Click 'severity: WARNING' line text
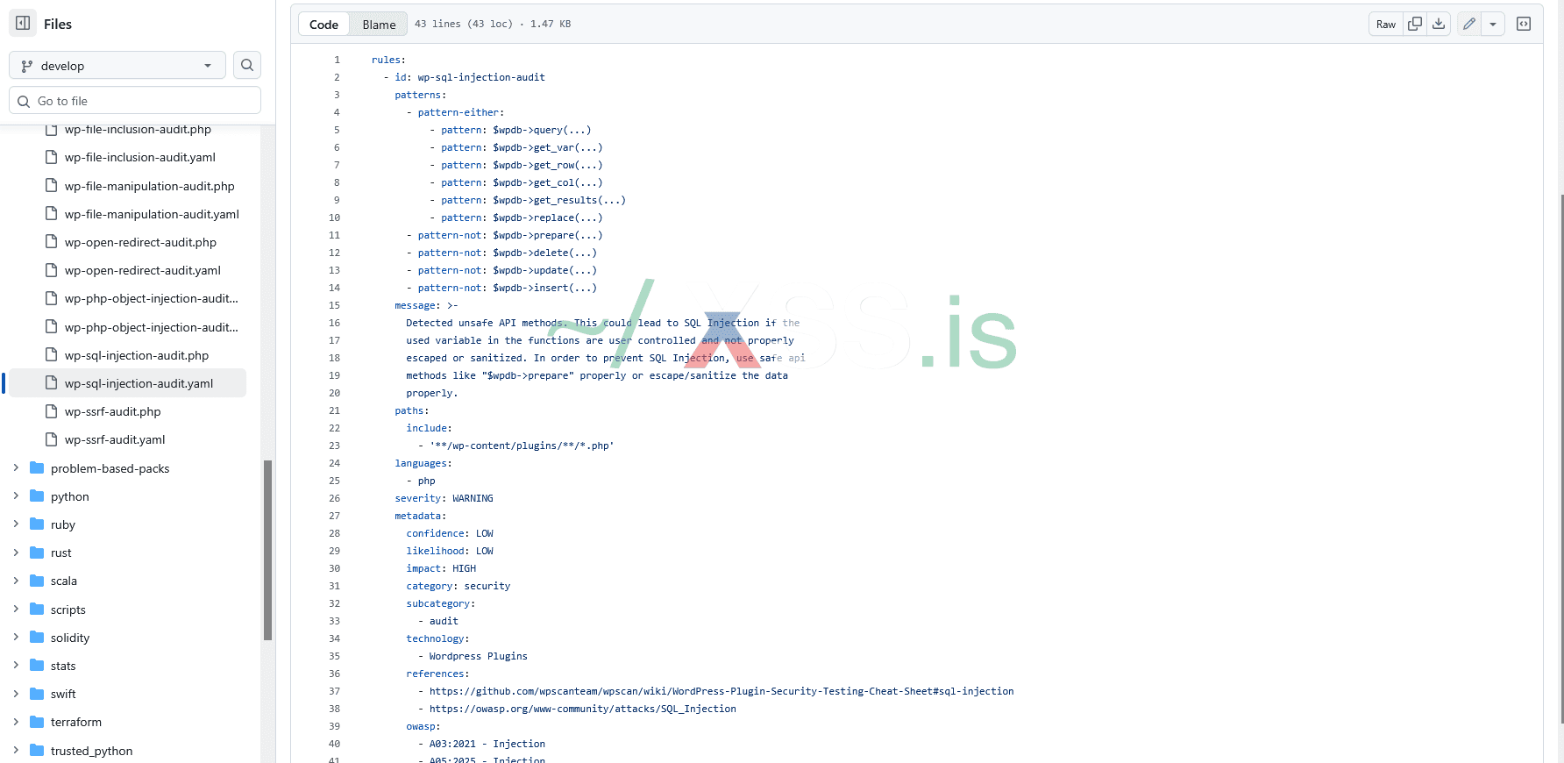The image size is (1564, 763). [x=444, y=498]
